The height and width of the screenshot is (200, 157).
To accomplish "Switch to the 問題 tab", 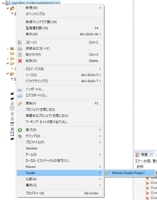I will coord(144,155).
